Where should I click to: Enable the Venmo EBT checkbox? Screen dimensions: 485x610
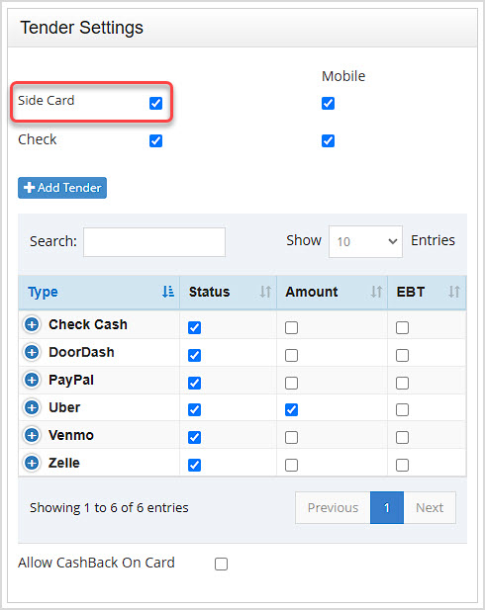[x=403, y=437]
